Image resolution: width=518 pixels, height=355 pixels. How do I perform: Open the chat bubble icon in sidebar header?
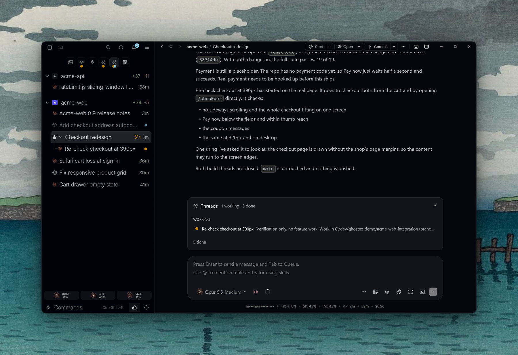coord(121,47)
